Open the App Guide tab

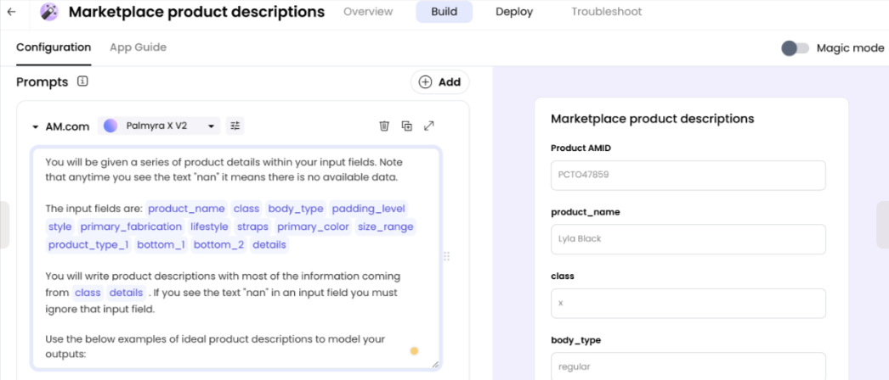tap(138, 47)
